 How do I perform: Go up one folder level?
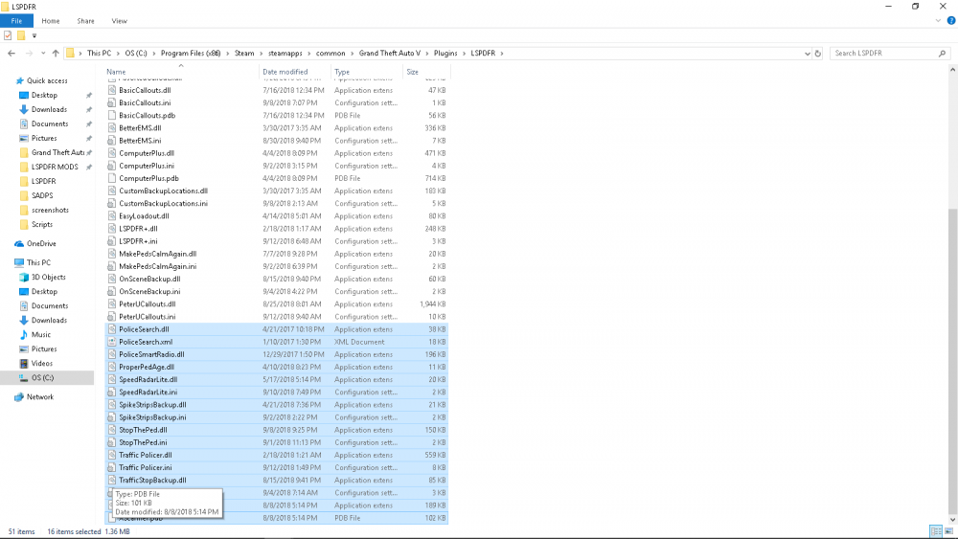[x=56, y=53]
